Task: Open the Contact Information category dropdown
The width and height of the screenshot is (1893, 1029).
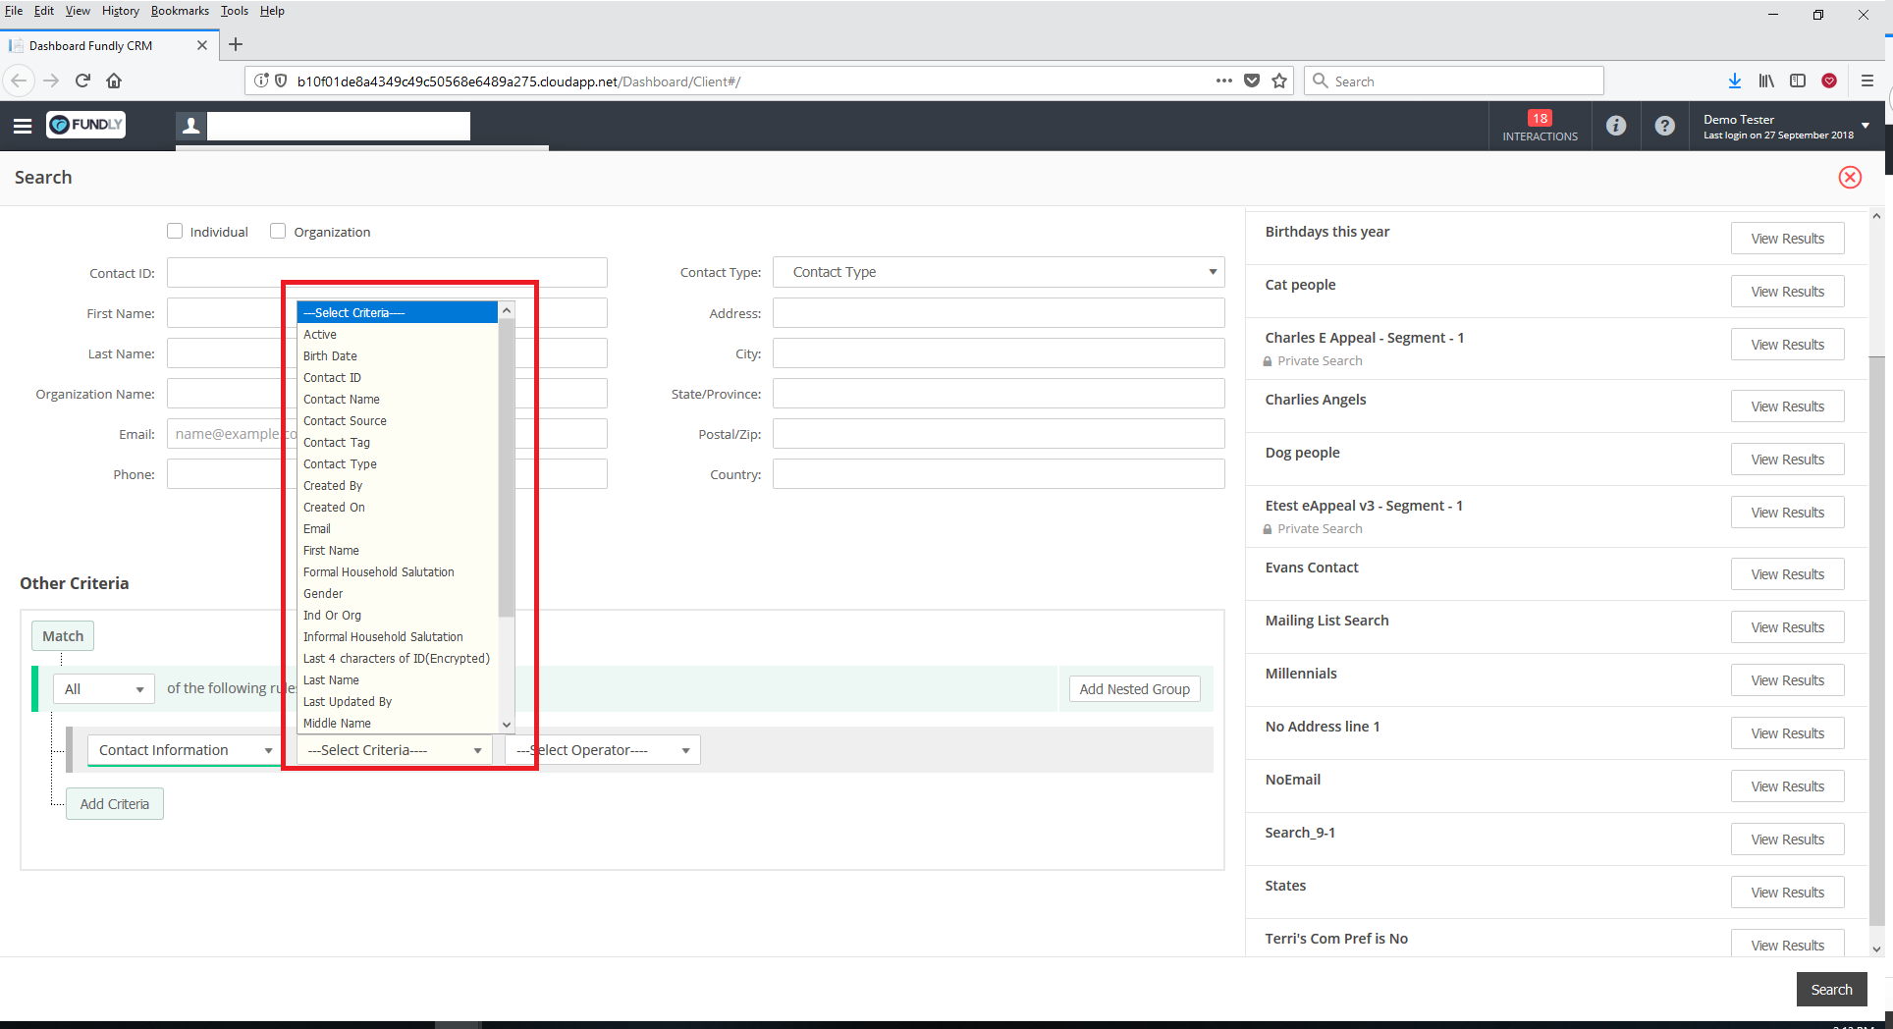Action: 184,750
